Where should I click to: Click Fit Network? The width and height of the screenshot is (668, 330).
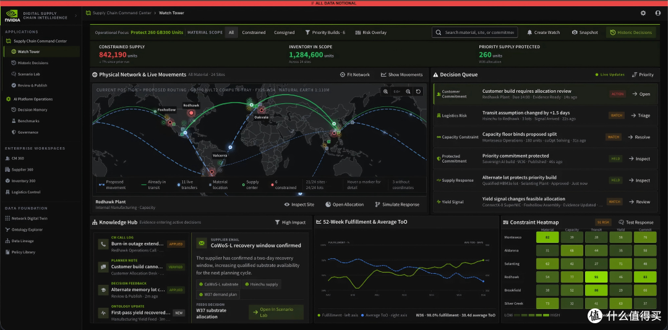tap(355, 75)
